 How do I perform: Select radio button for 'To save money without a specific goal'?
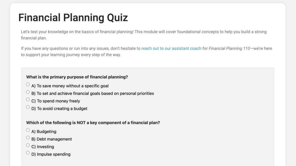tap(28, 84)
